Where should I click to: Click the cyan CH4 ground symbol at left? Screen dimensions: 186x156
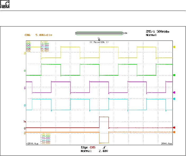point(25,105)
